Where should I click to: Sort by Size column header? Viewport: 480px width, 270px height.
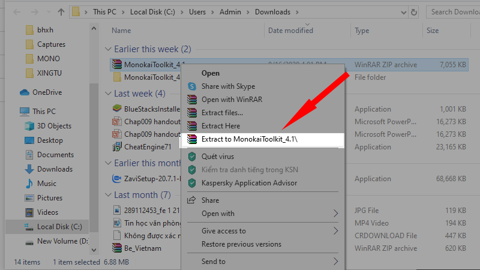tap(433, 31)
